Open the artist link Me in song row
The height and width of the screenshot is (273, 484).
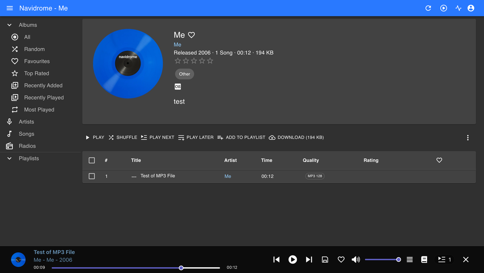pyautogui.click(x=228, y=176)
